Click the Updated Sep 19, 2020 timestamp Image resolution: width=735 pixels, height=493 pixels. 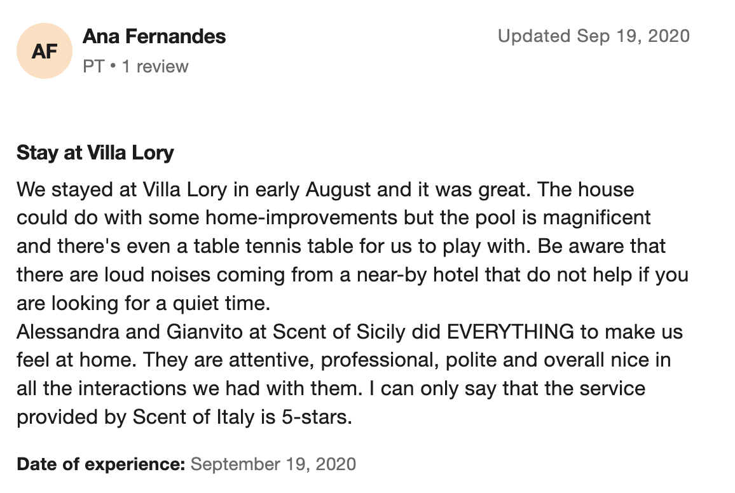(593, 36)
